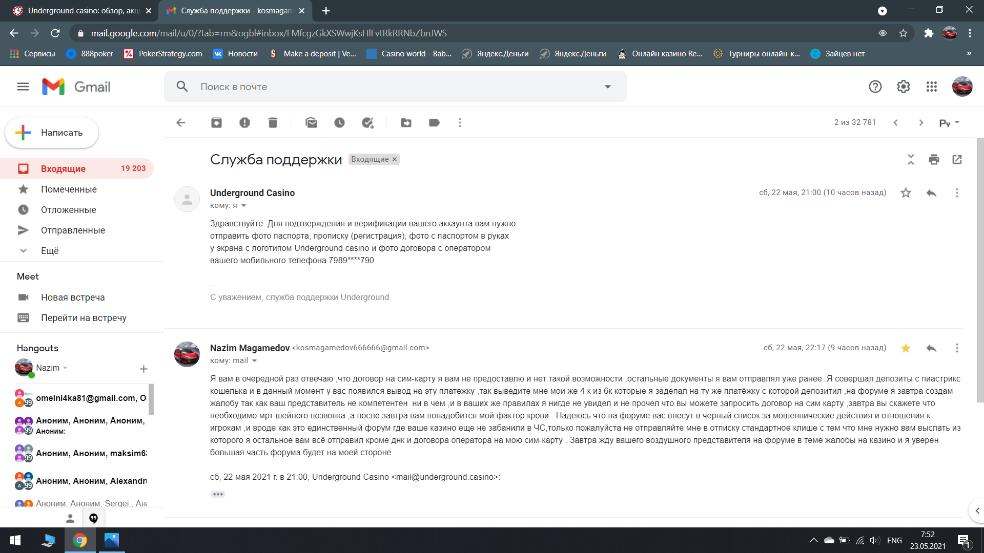Add conversation to Tasks
The width and height of the screenshot is (984, 553).
click(x=367, y=122)
